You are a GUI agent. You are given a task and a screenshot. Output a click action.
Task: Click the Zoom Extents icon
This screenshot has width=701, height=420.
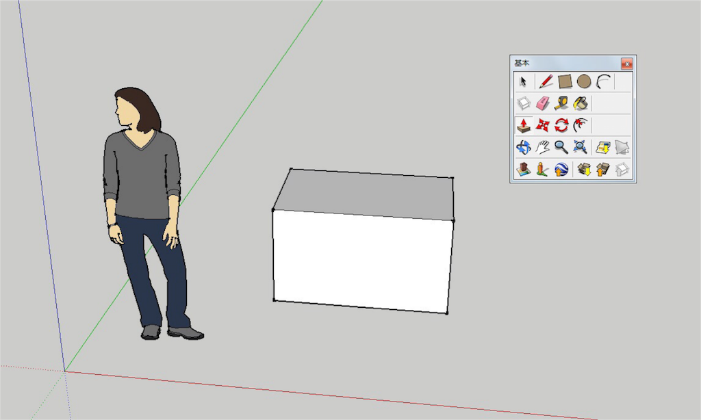(581, 147)
